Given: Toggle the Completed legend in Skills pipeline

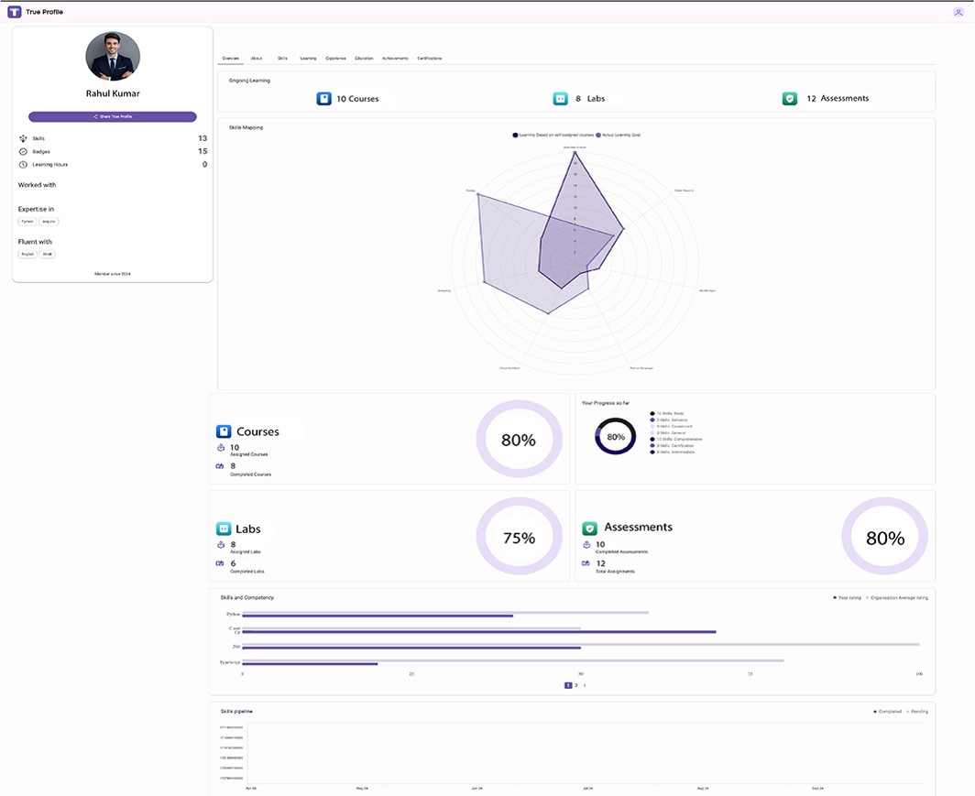Looking at the screenshot, I should click(x=887, y=712).
